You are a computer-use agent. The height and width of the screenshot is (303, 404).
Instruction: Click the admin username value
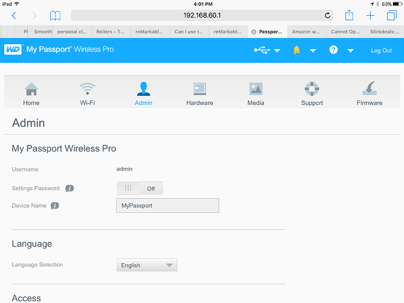pos(124,169)
